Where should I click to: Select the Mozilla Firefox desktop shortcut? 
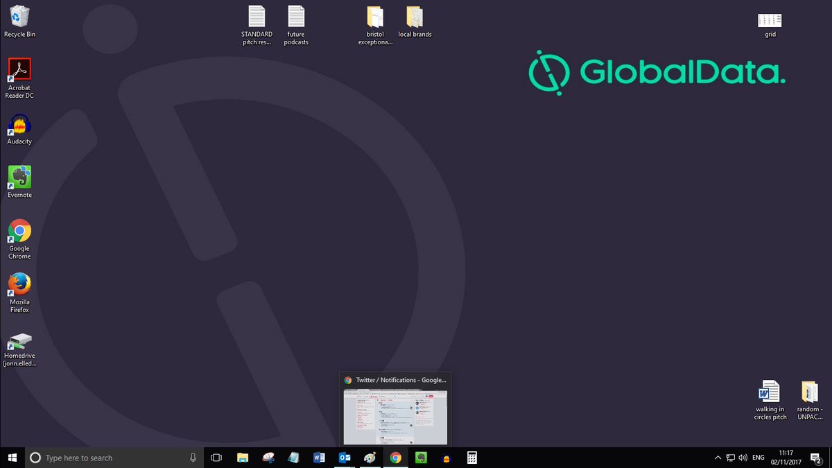[19, 293]
